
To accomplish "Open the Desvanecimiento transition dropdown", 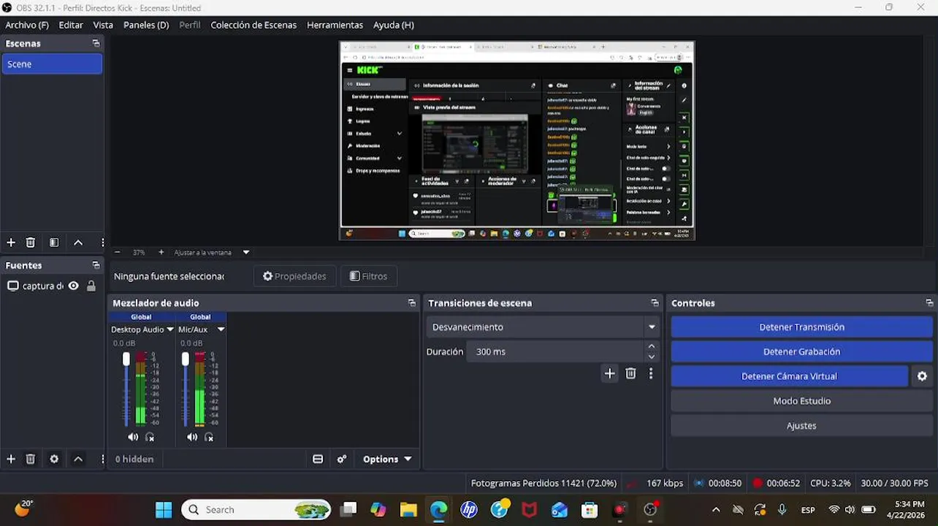I will (x=544, y=327).
